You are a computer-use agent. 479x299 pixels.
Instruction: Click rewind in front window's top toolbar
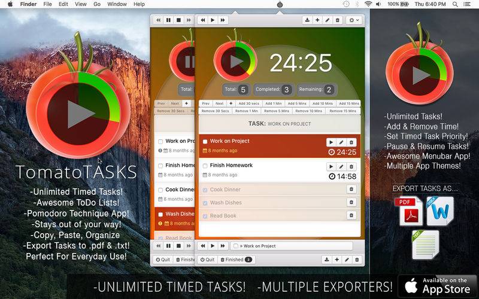[203, 20]
